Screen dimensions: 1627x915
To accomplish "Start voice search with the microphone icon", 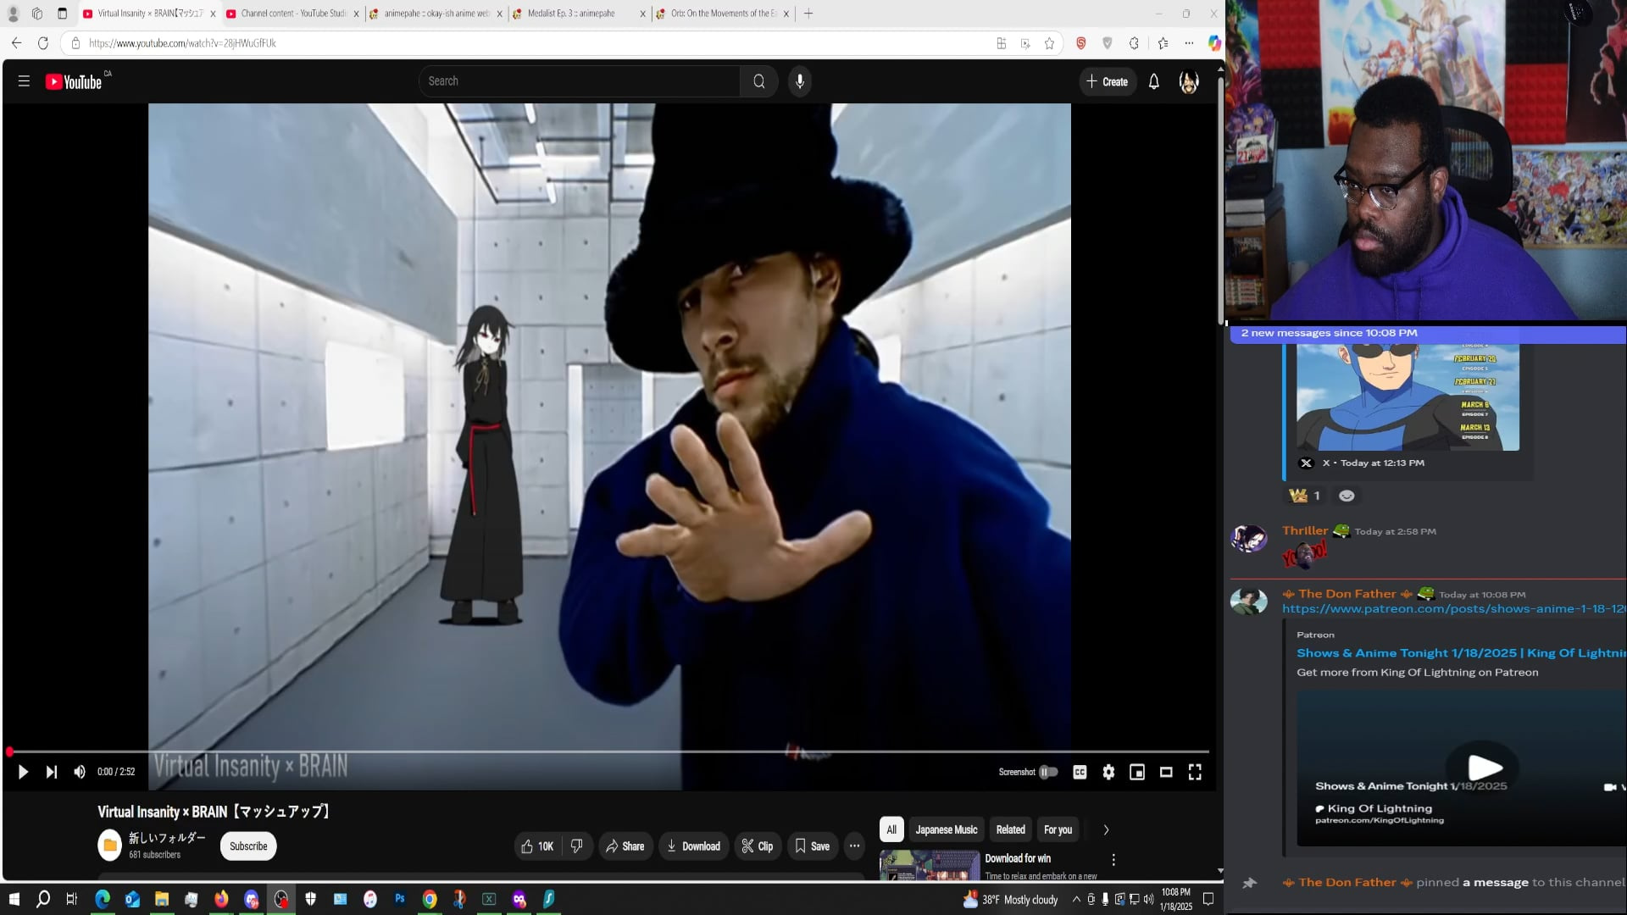I will coord(800,81).
